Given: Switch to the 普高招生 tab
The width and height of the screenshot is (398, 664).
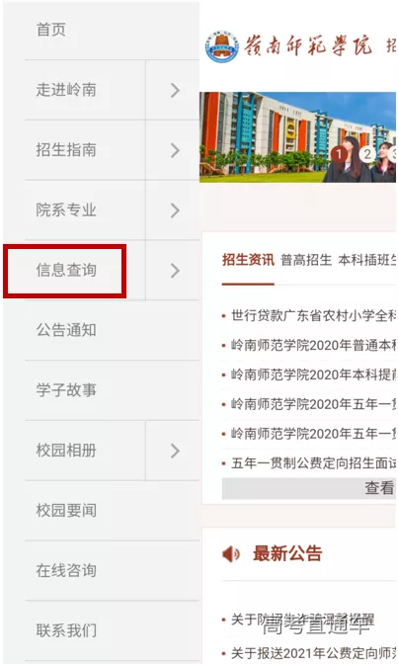Looking at the screenshot, I should 306,260.
